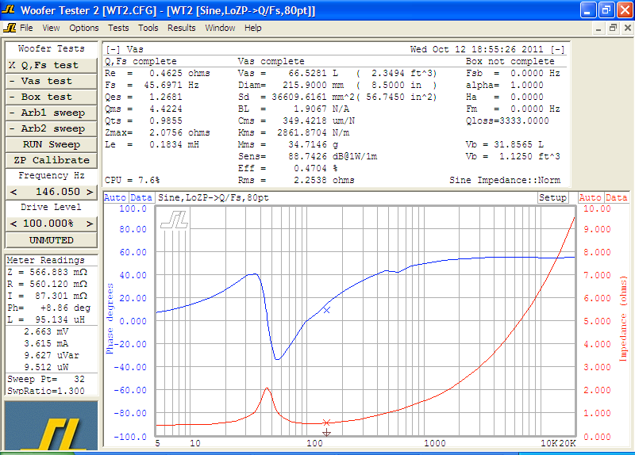This screenshot has height=455, width=635.
Task: Collapse the Vas panel via left [-]
Action: pos(113,49)
